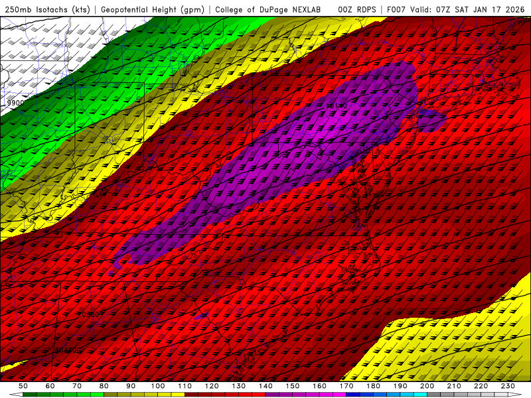Click the 160 value on the legend
531x398 pixels.
tap(319, 386)
